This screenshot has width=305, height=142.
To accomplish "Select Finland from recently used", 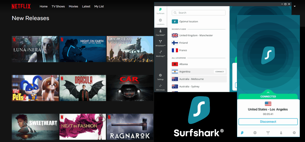I will (199, 43).
